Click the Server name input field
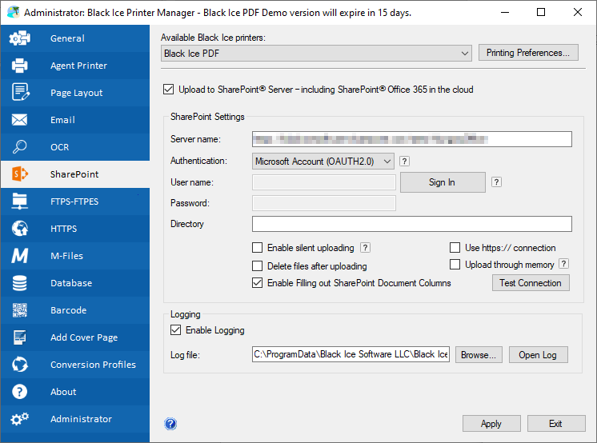The height and width of the screenshot is (443, 597). point(412,139)
